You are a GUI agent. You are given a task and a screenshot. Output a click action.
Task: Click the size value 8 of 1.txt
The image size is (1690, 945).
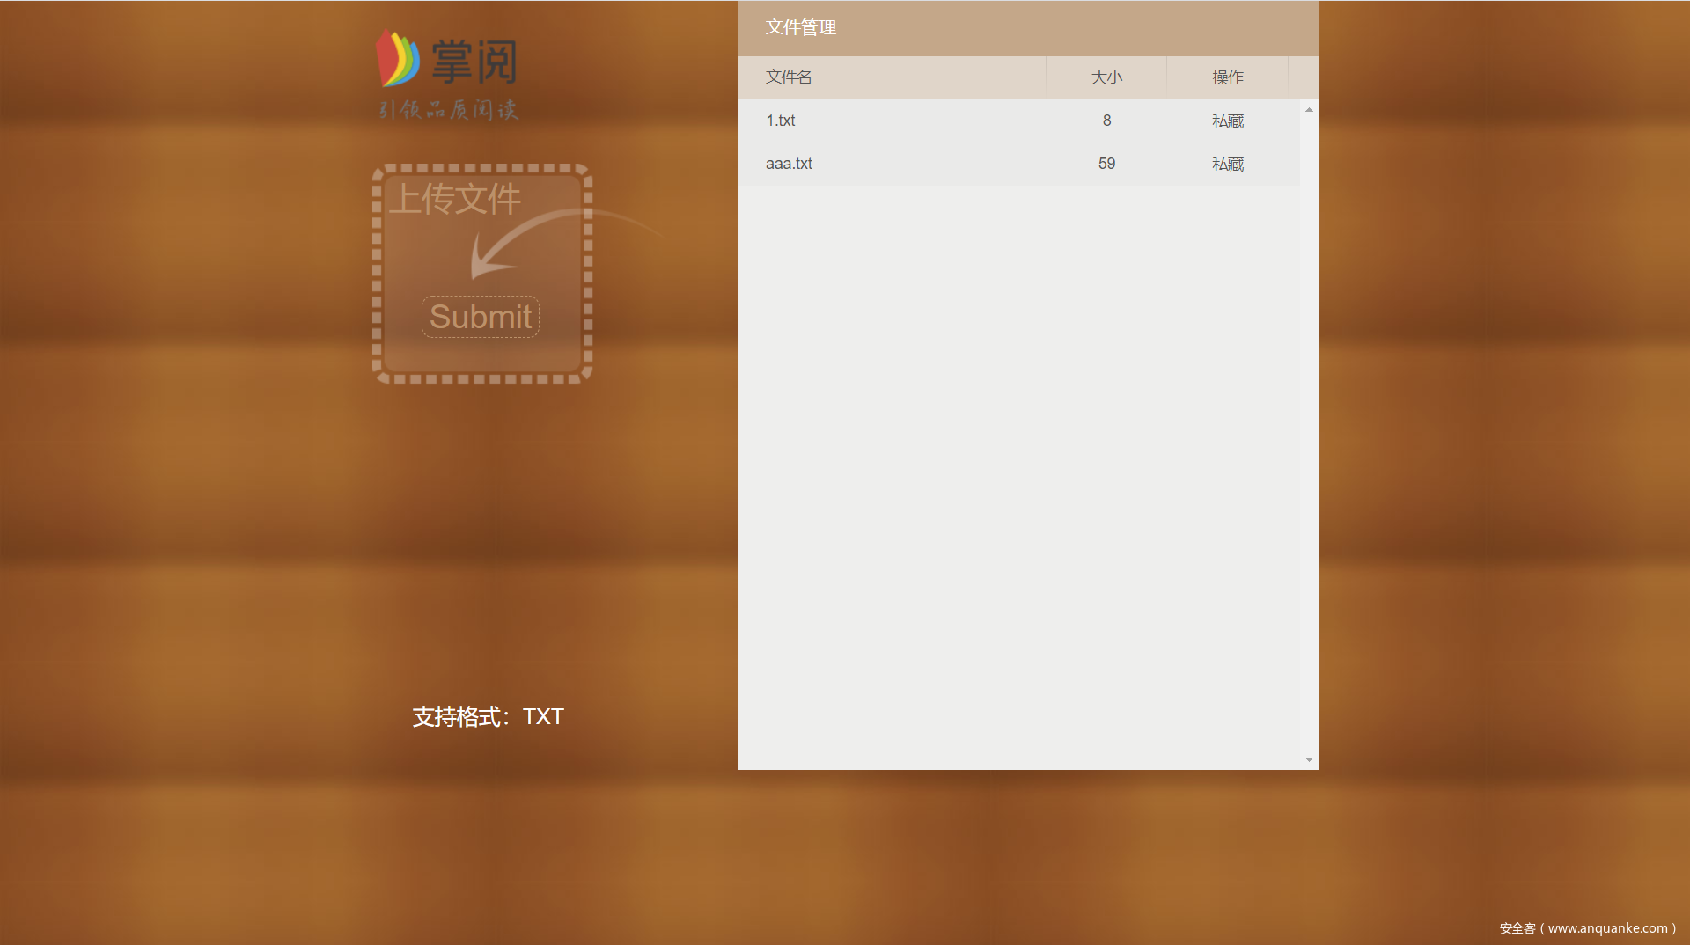click(1106, 121)
